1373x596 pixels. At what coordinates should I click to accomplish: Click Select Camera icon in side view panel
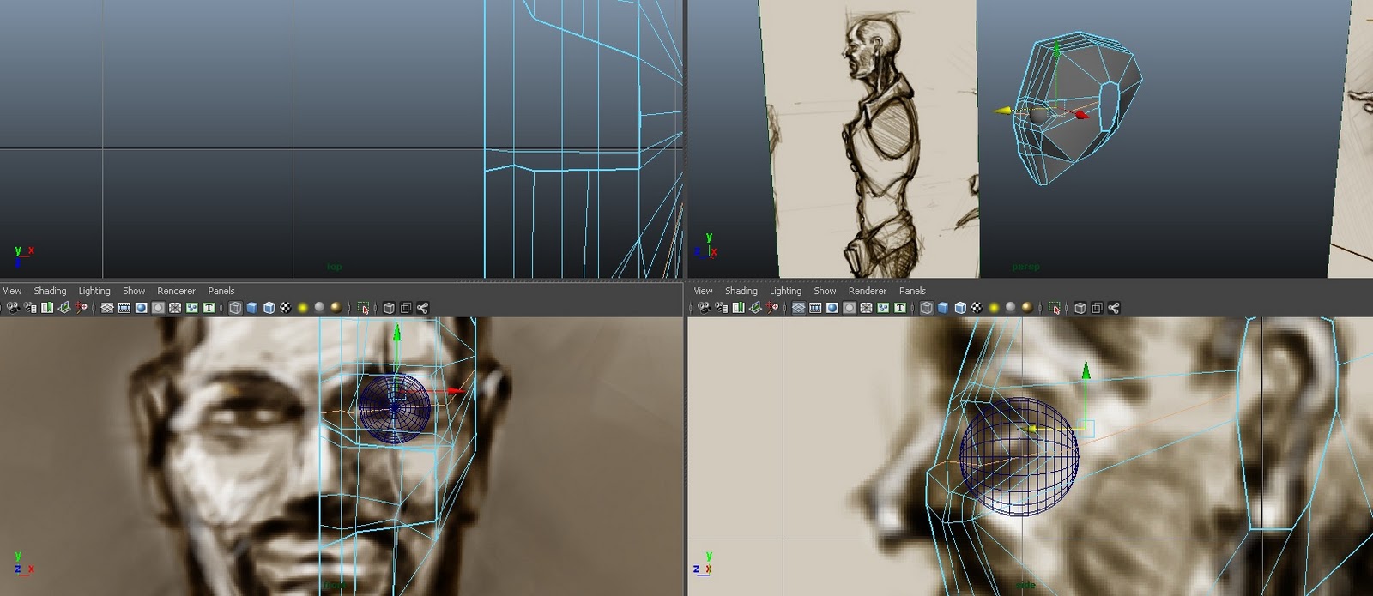pos(704,308)
